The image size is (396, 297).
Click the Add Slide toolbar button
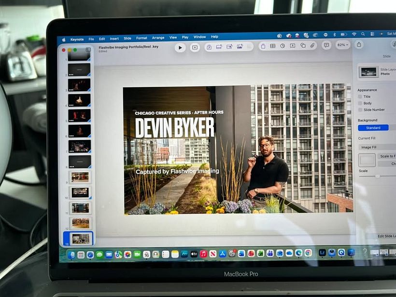[x=195, y=47]
